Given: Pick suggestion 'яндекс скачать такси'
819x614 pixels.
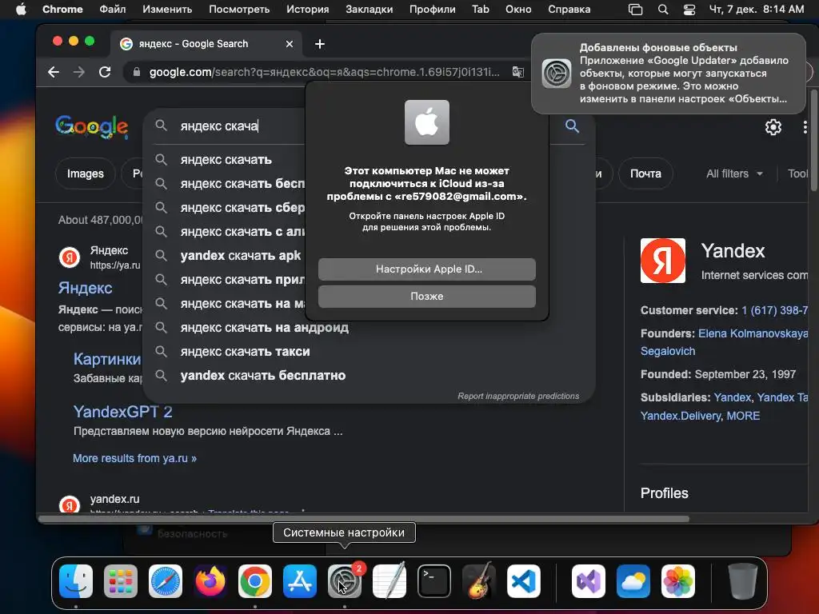Looking at the screenshot, I should pos(245,352).
